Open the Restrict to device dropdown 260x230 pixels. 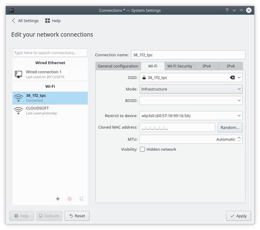[x=191, y=116]
